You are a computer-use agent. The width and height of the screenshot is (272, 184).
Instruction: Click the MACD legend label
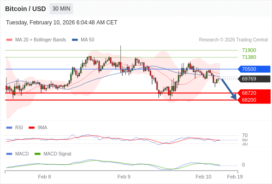point(22,154)
